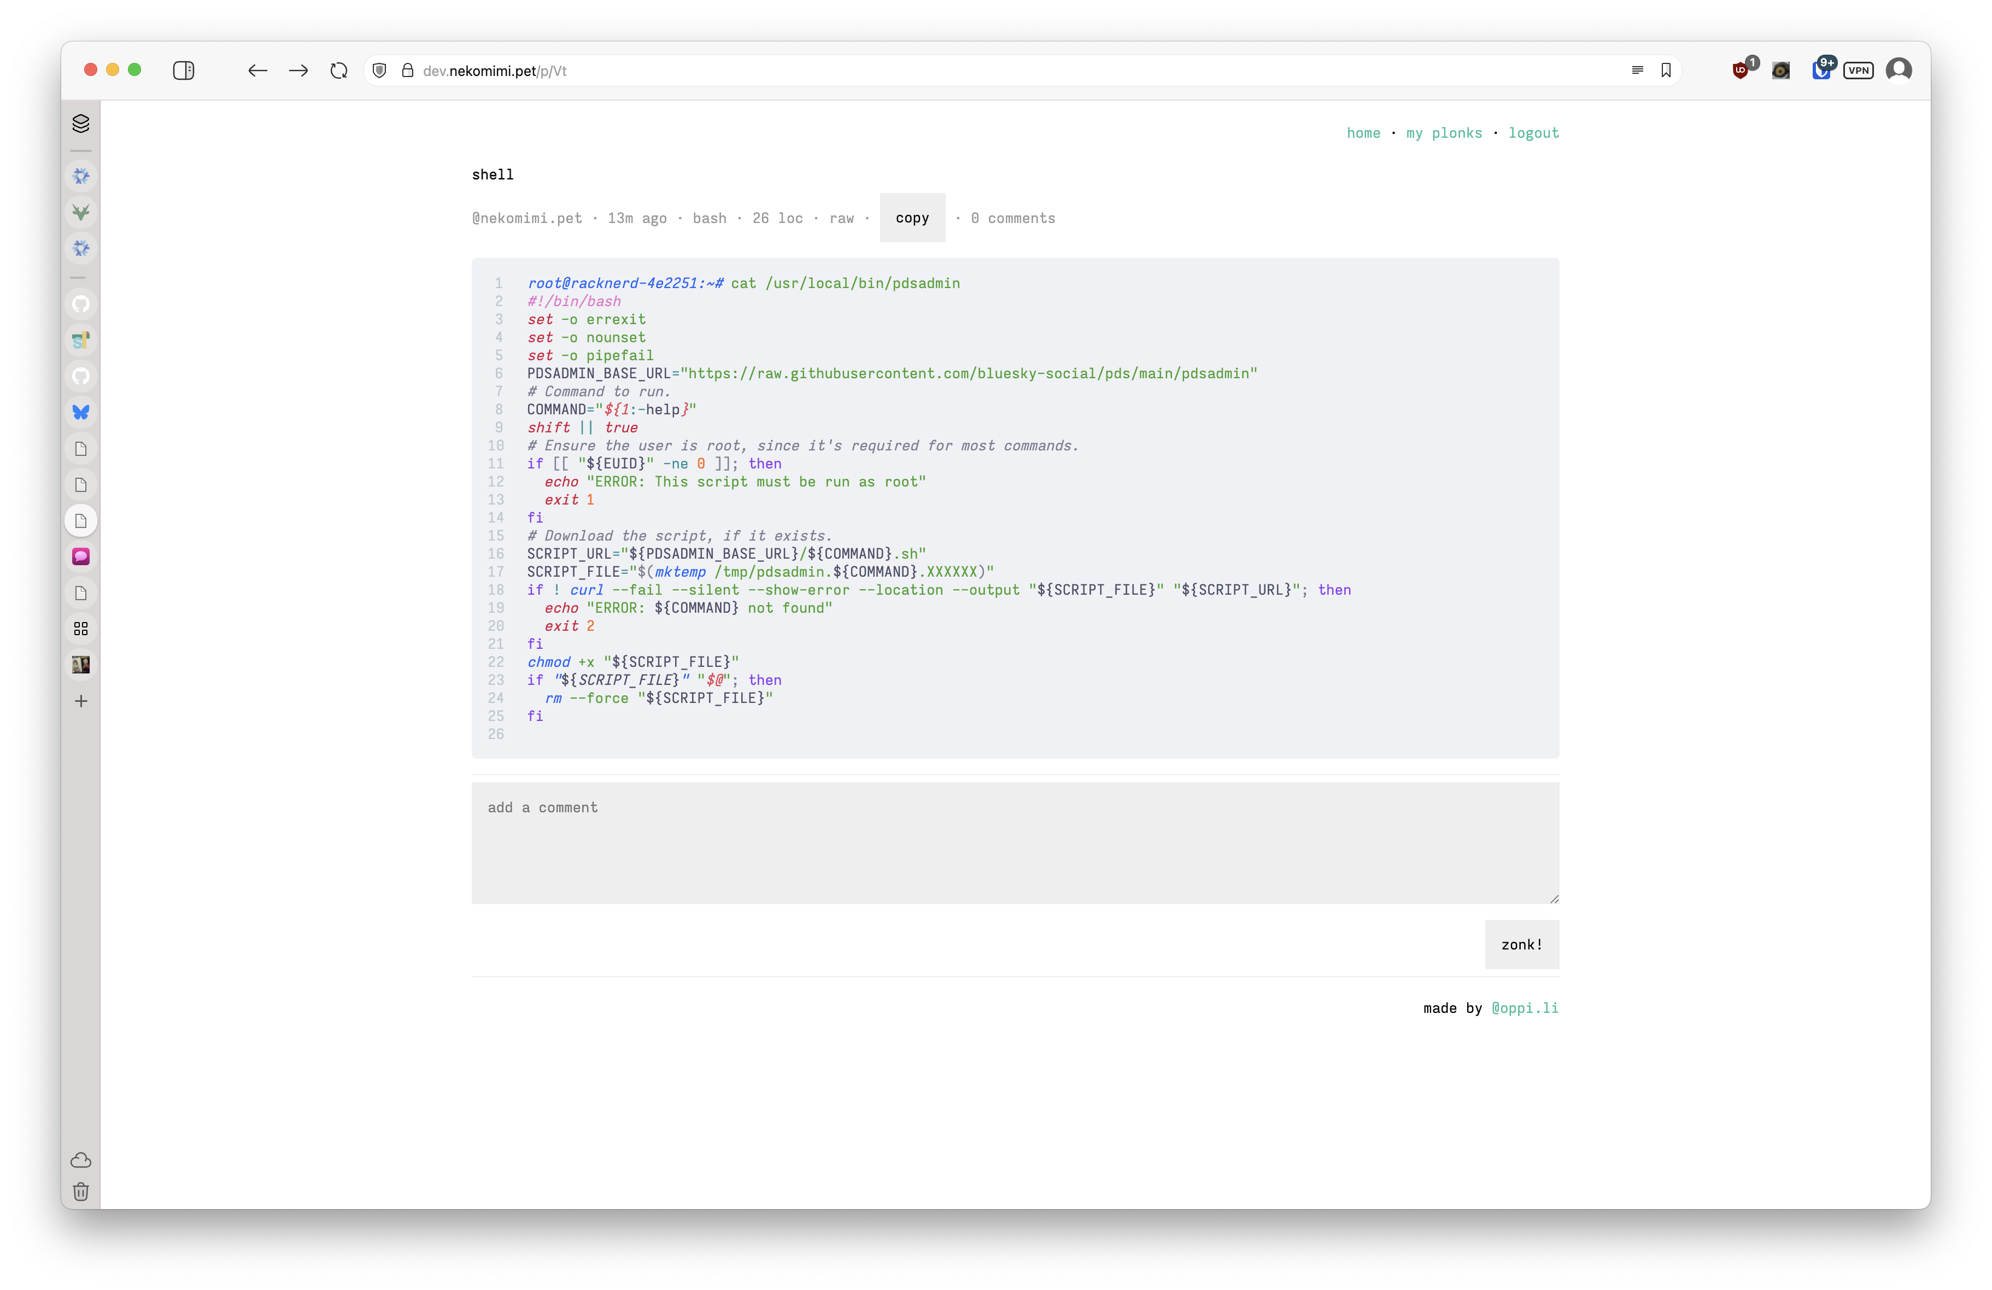Toggle the VPN button

(1858, 71)
